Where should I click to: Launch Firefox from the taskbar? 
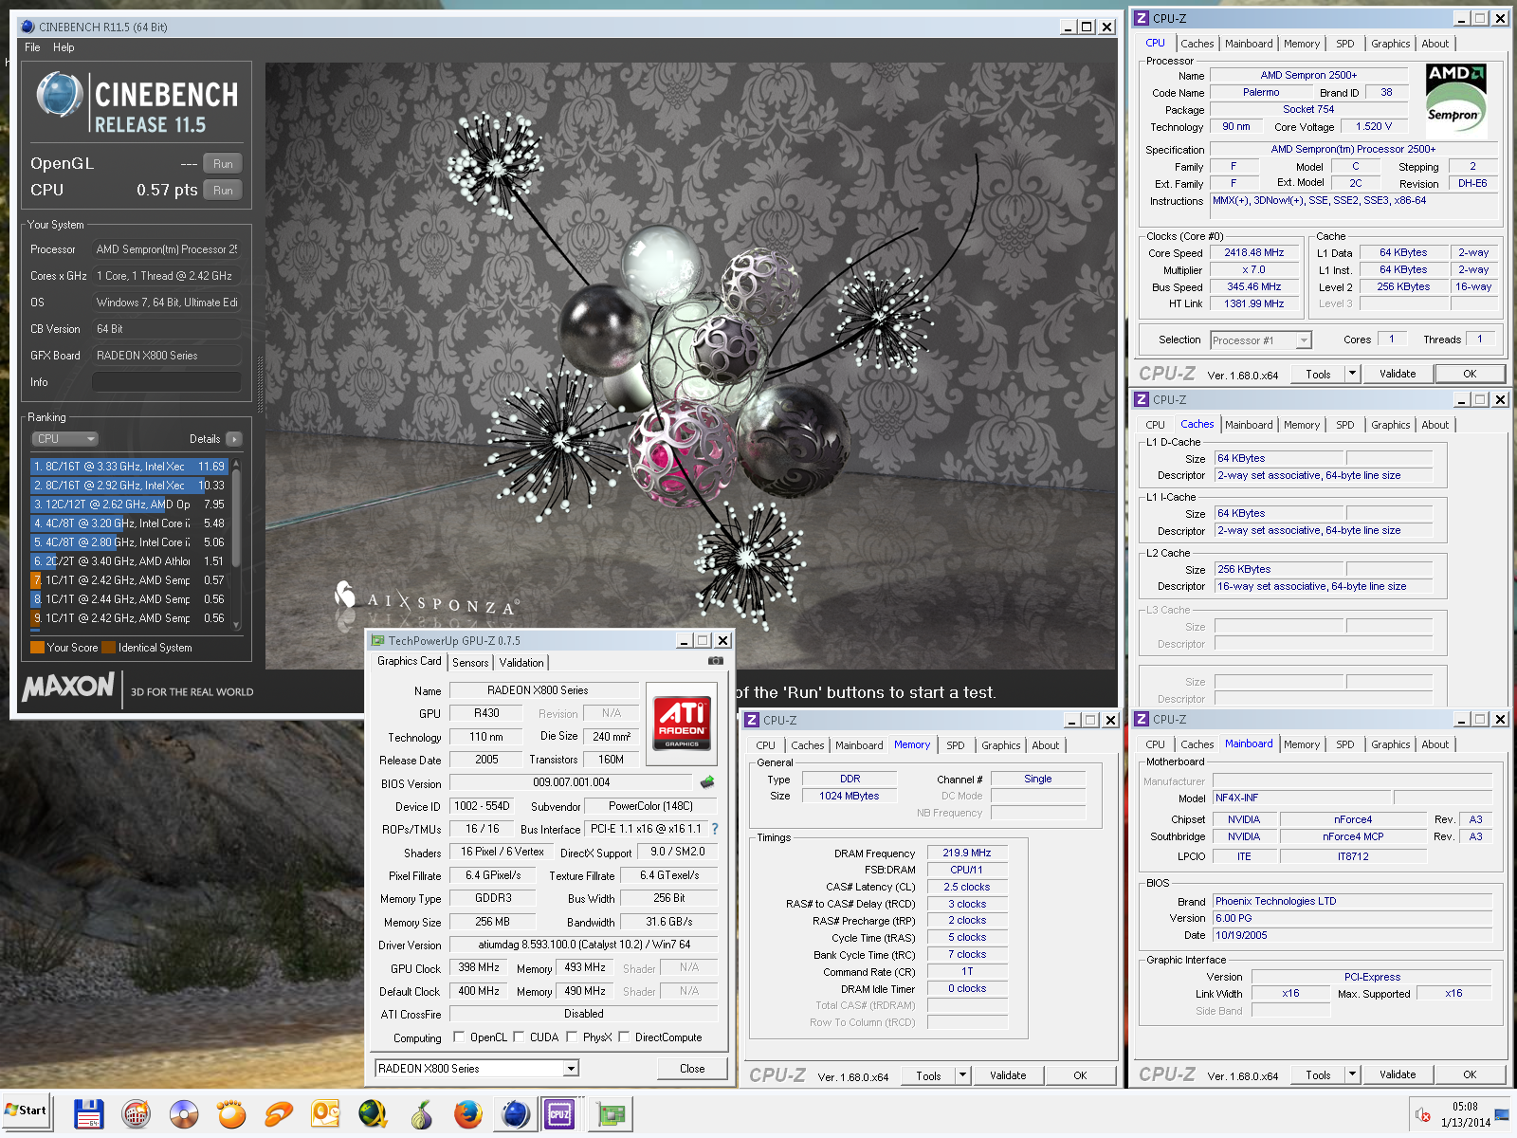[467, 1114]
